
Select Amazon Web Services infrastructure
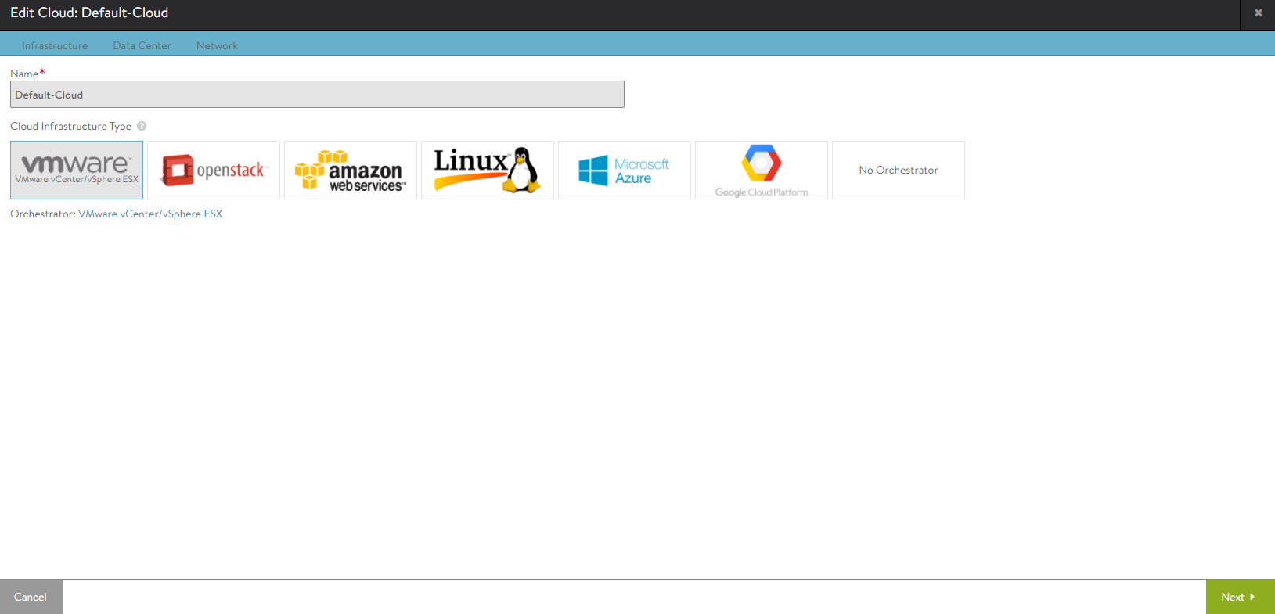pyautogui.click(x=351, y=170)
